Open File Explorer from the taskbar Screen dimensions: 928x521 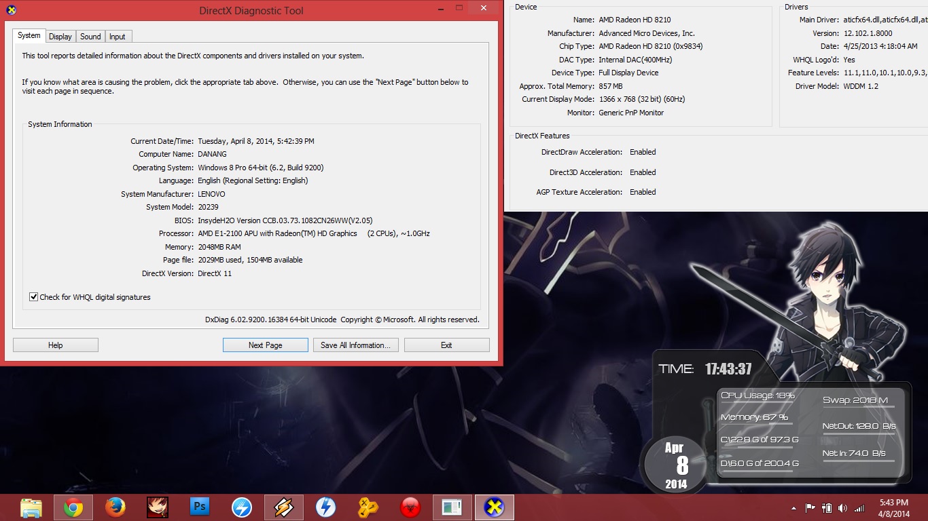coord(31,507)
